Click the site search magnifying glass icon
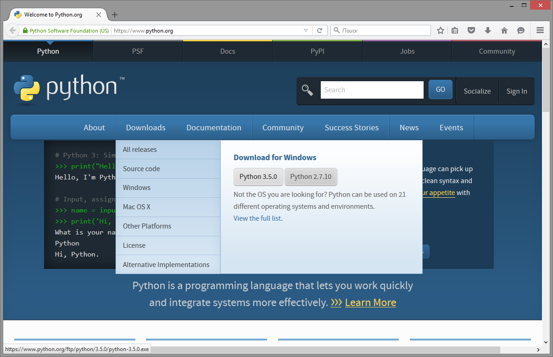Image resolution: width=553 pixels, height=357 pixels. (307, 90)
